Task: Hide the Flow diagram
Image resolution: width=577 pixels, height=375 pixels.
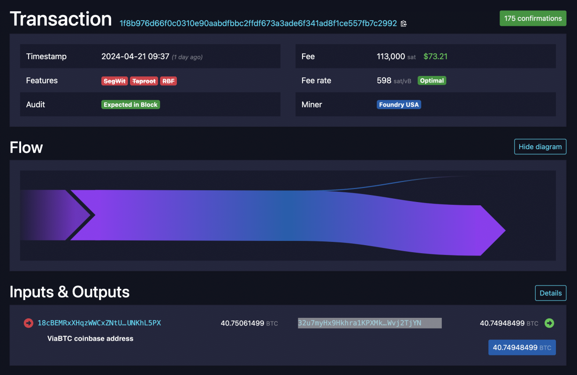Action: (540, 146)
